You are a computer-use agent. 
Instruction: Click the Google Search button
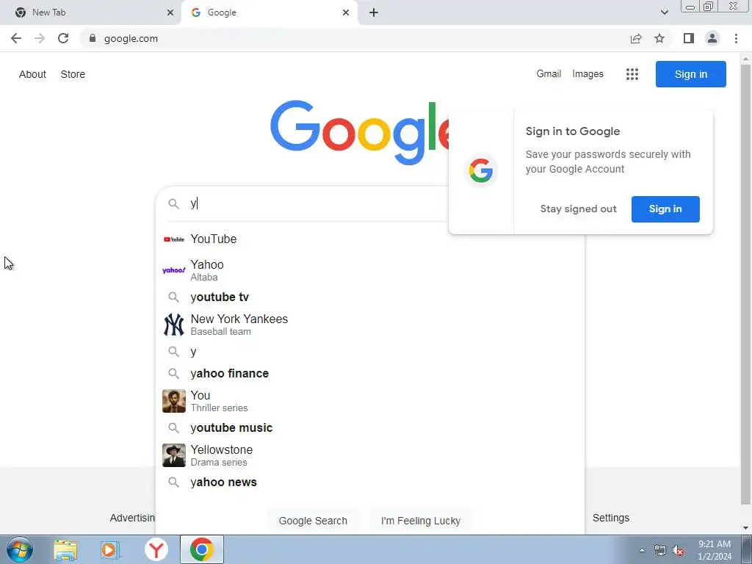tap(313, 521)
